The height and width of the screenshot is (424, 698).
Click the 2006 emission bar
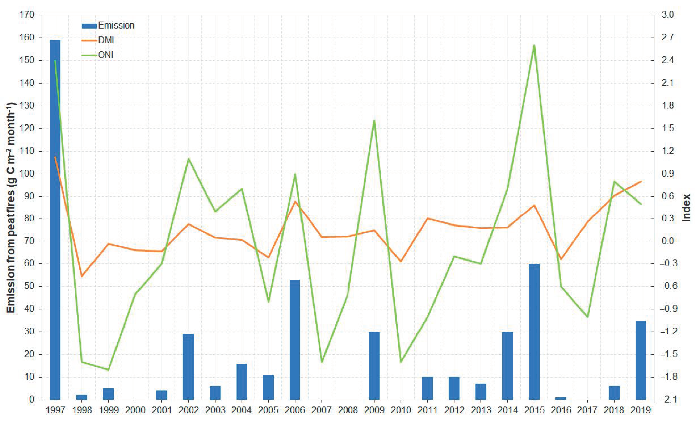tap(295, 339)
